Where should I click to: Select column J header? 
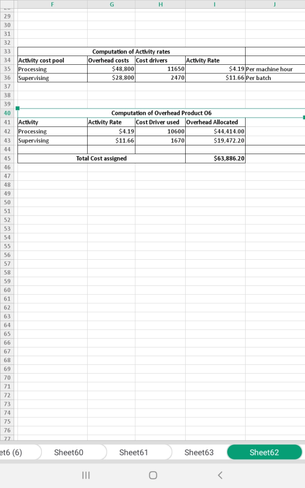pos(275,4)
